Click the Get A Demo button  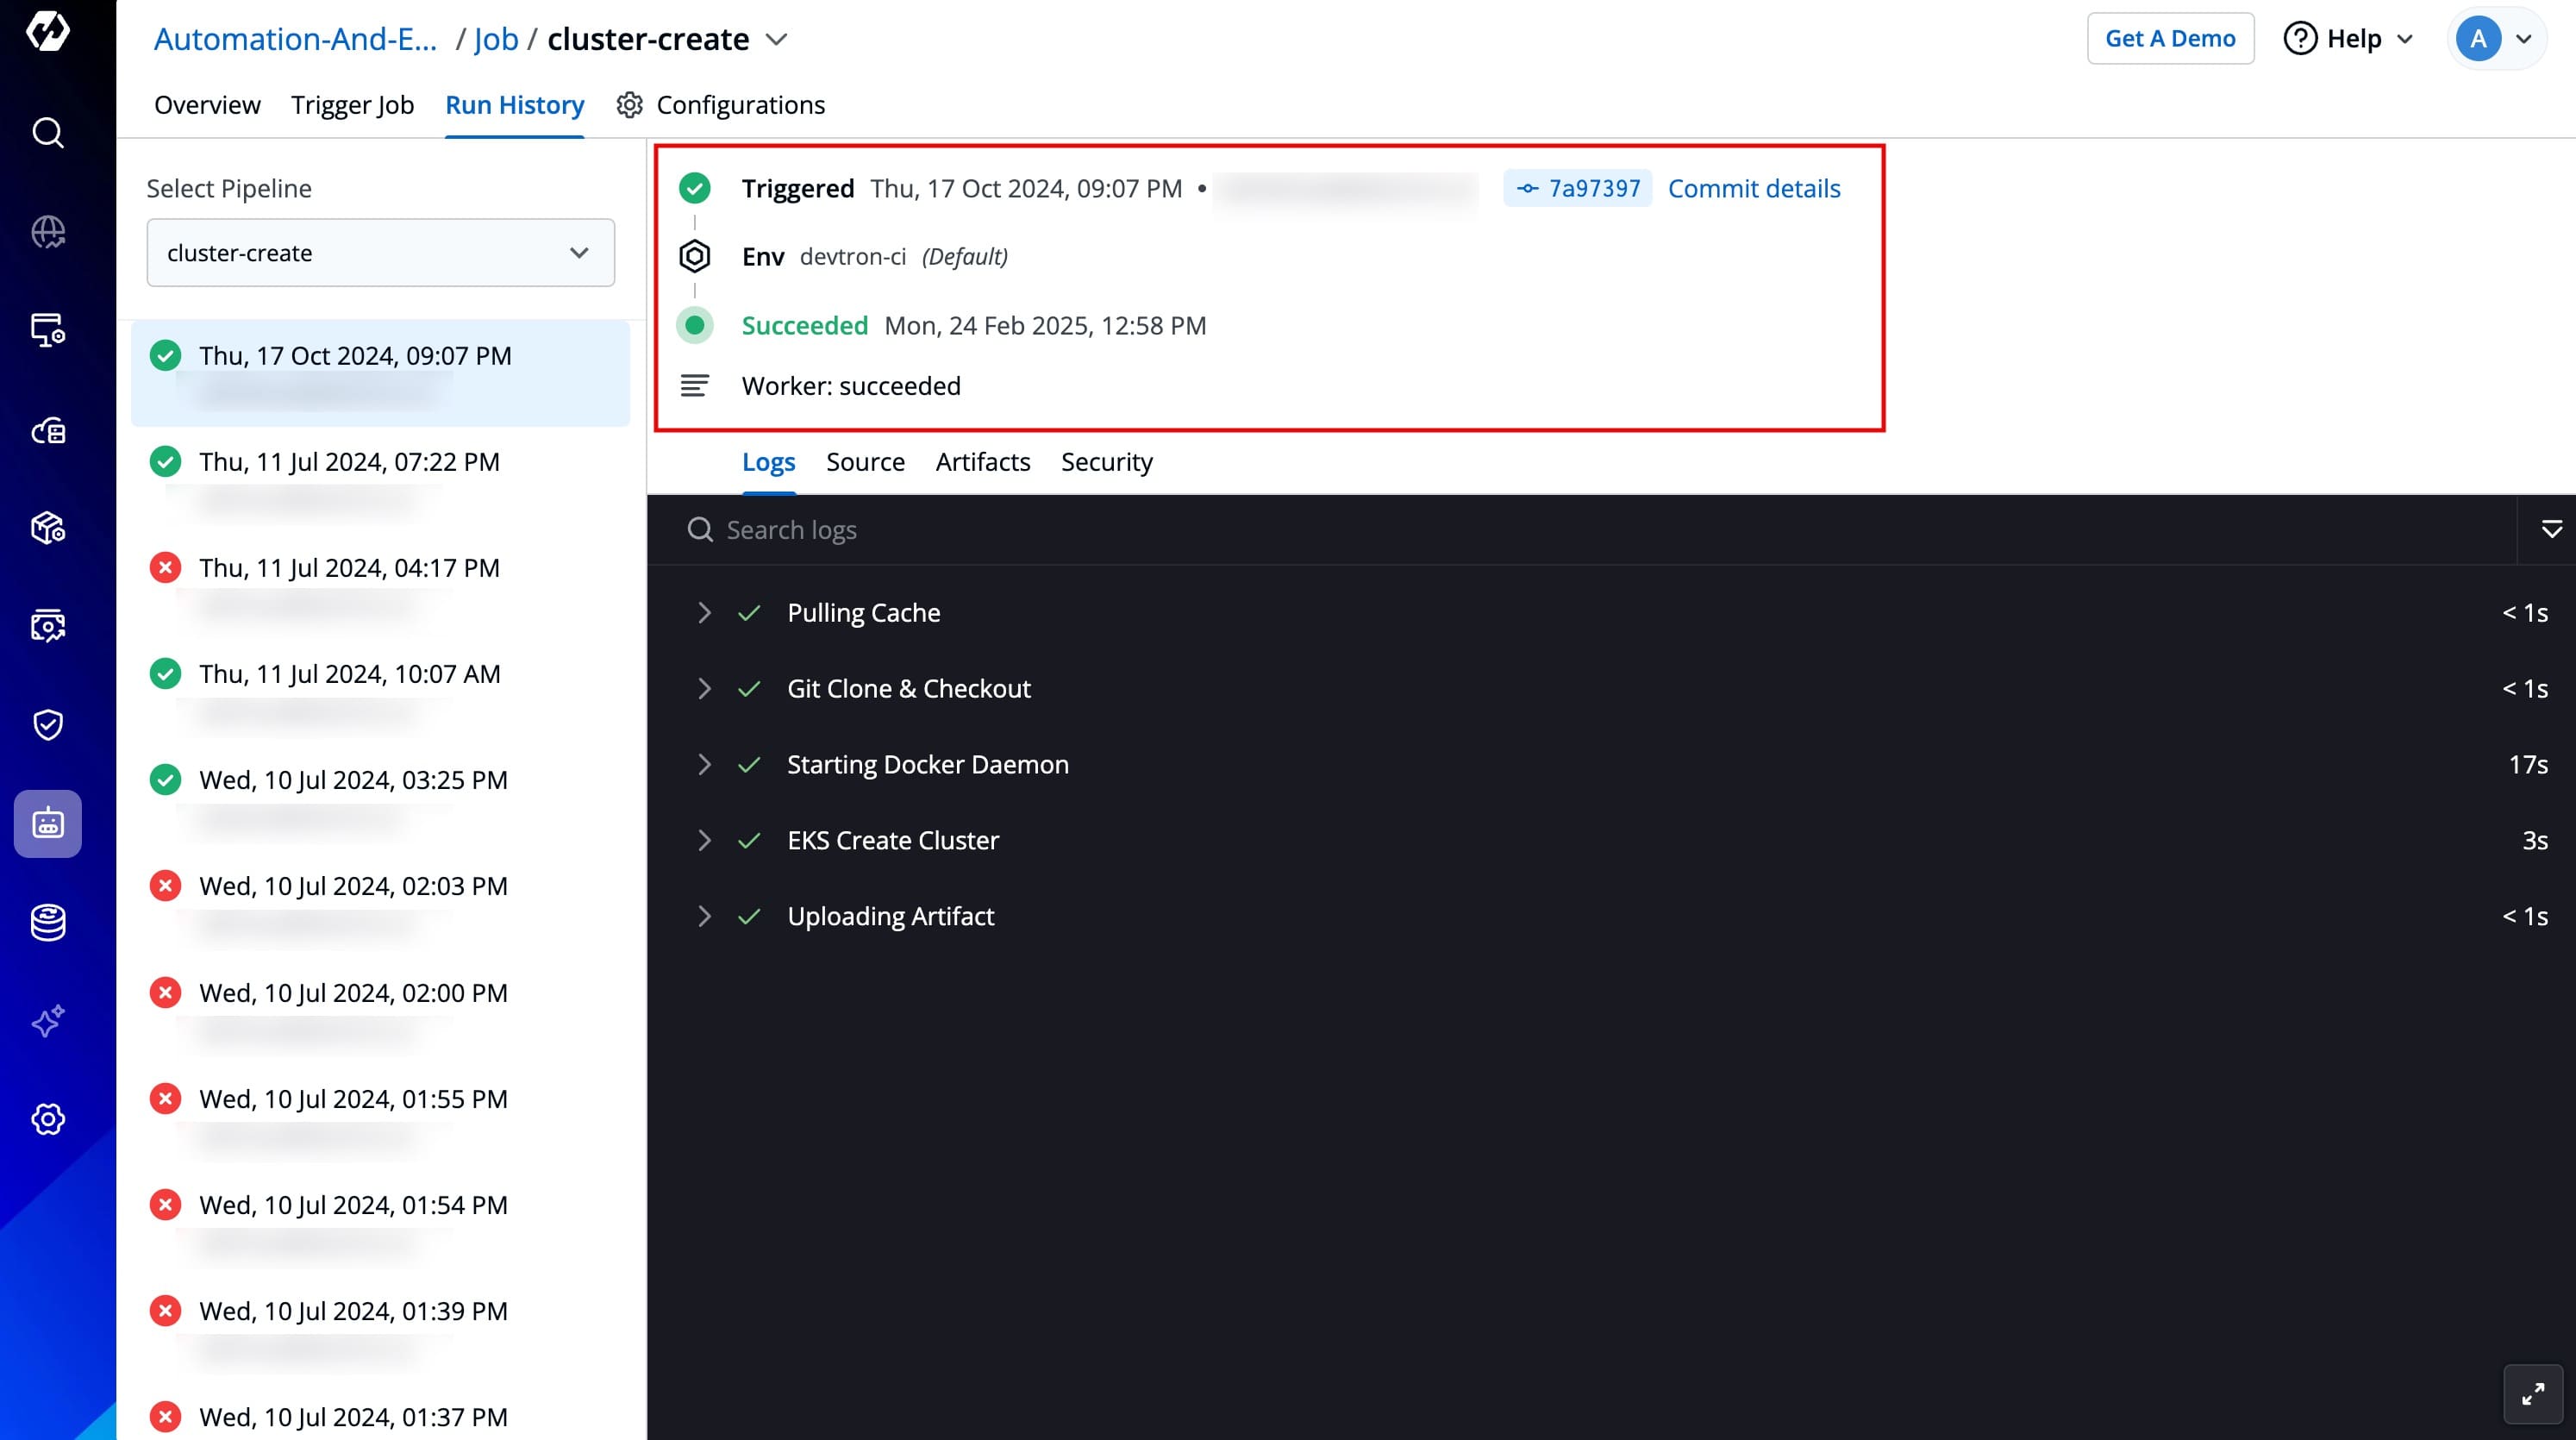point(2169,38)
